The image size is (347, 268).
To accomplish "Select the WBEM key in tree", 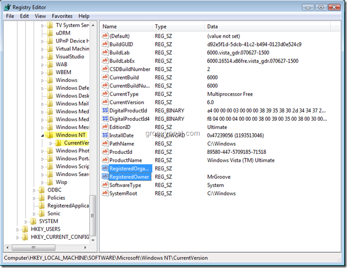I will point(64,73).
